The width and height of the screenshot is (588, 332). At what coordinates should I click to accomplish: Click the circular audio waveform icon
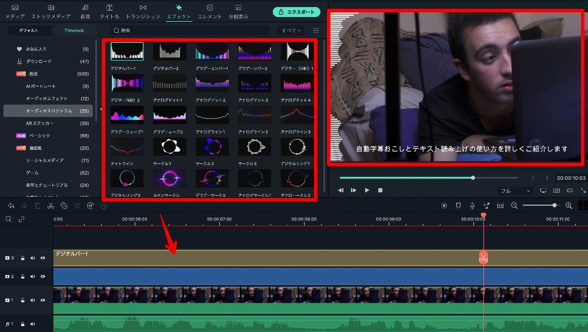click(x=90, y=206)
